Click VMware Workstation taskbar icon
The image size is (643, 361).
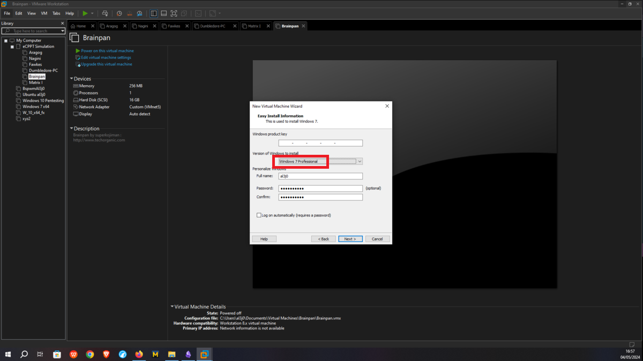[x=205, y=354]
